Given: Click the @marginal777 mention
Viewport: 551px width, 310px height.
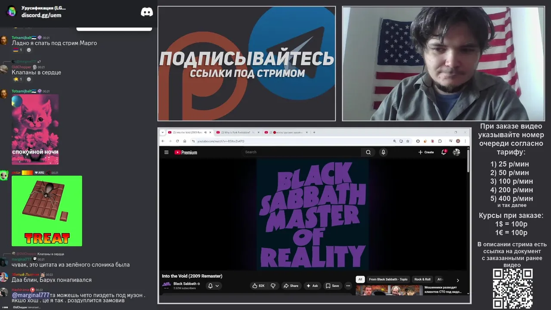Looking at the screenshot, I should 31,295.
